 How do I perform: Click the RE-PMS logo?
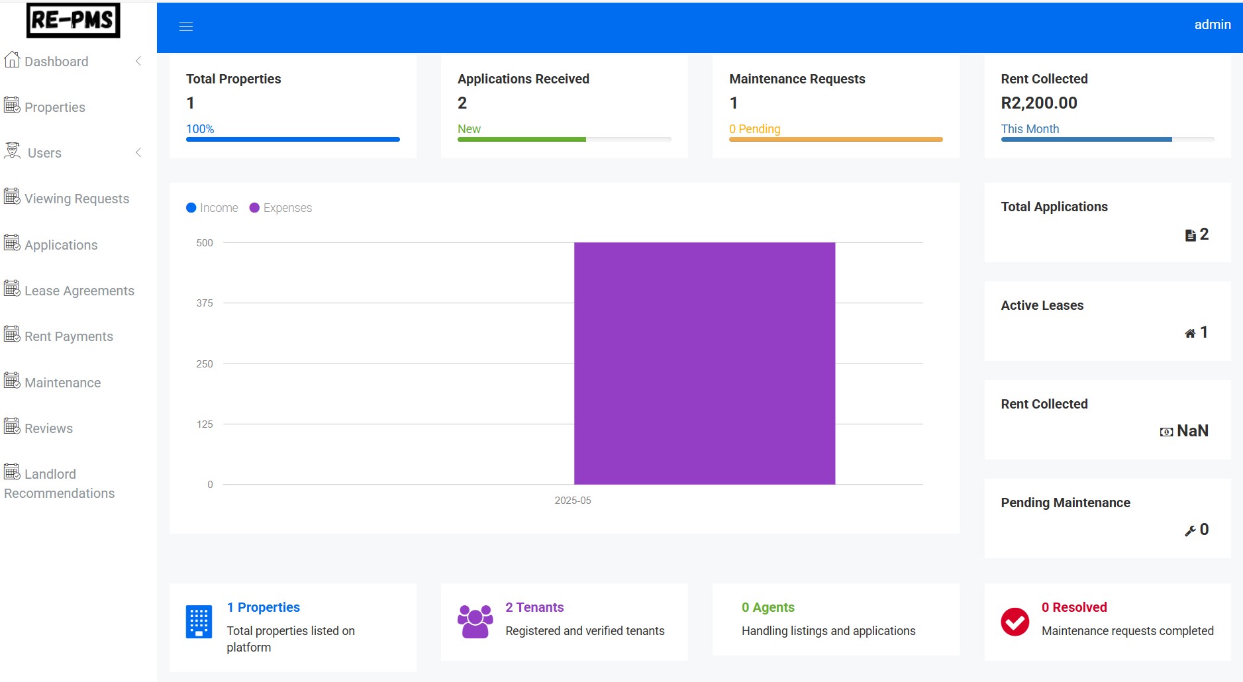pos(73,21)
